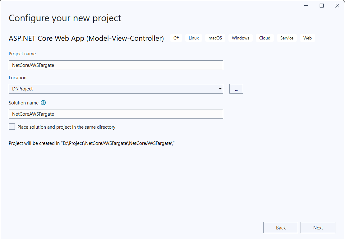Focus the Solution name input field
Image resolution: width=345 pixels, height=240 pixels.
pyautogui.click(x=116, y=114)
